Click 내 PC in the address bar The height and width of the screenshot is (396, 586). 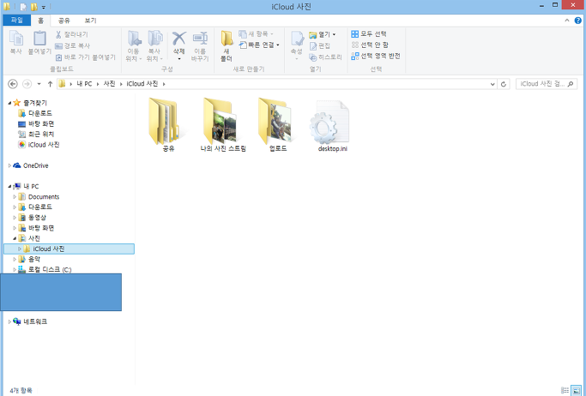click(x=84, y=84)
